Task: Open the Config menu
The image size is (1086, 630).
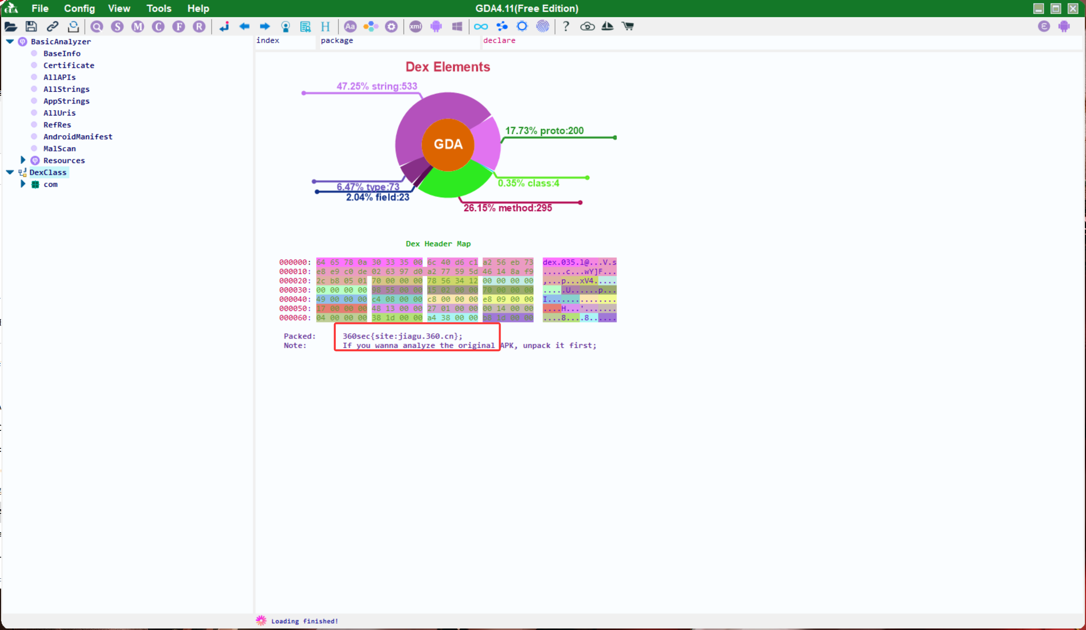Action: click(79, 8)
